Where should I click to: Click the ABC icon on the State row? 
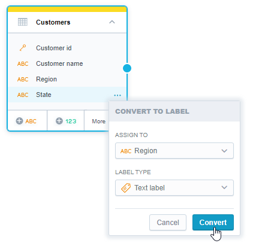coord(23,95)
